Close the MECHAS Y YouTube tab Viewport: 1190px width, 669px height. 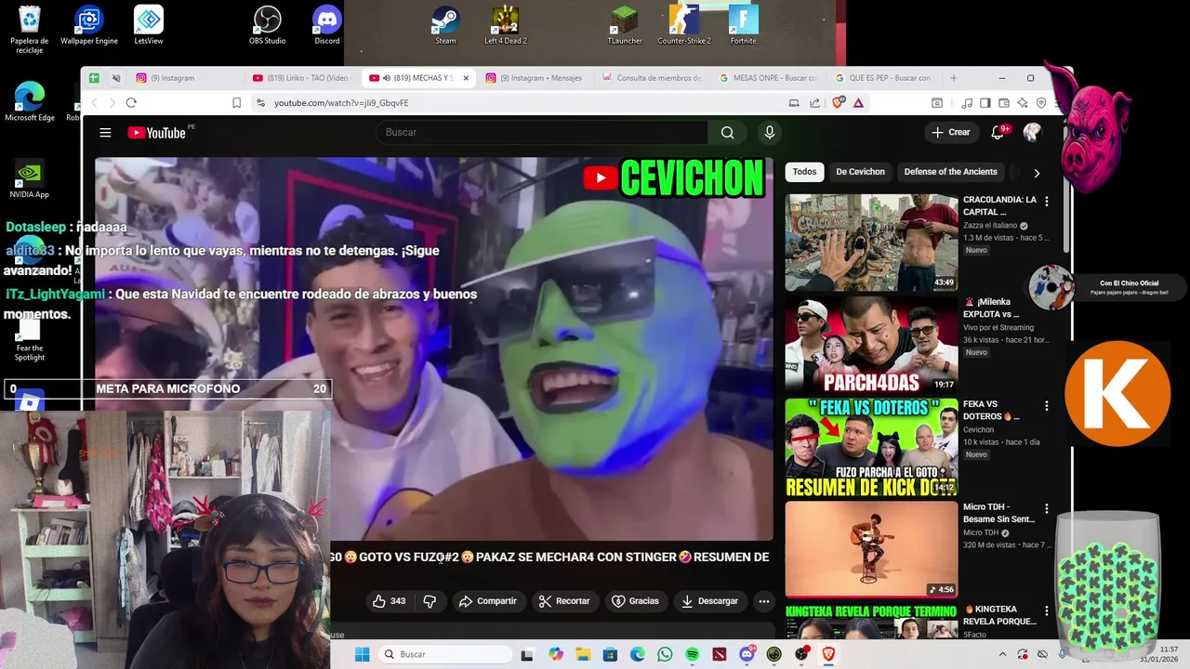pos(466,78)
